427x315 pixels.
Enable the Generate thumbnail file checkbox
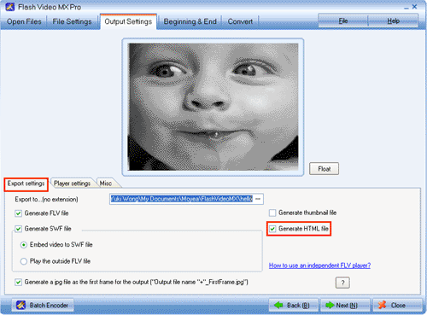(272, 213)
